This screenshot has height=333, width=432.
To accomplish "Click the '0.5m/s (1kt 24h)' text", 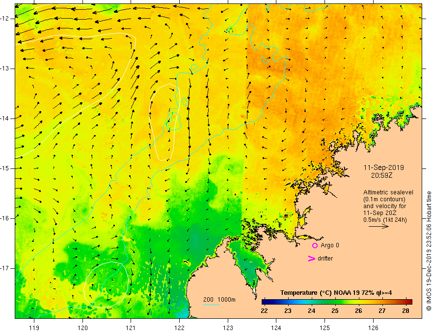I will (x=385, y=220).
